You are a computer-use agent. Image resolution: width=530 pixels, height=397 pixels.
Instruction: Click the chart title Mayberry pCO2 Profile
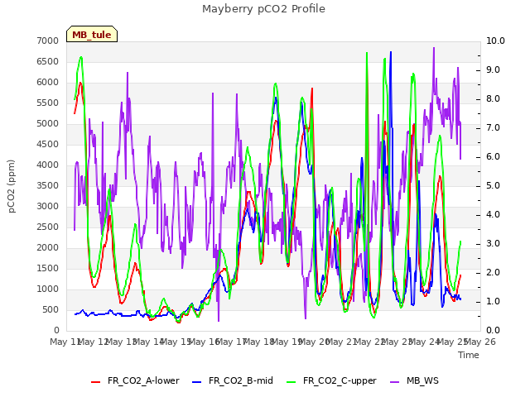(x=263, y=9)
